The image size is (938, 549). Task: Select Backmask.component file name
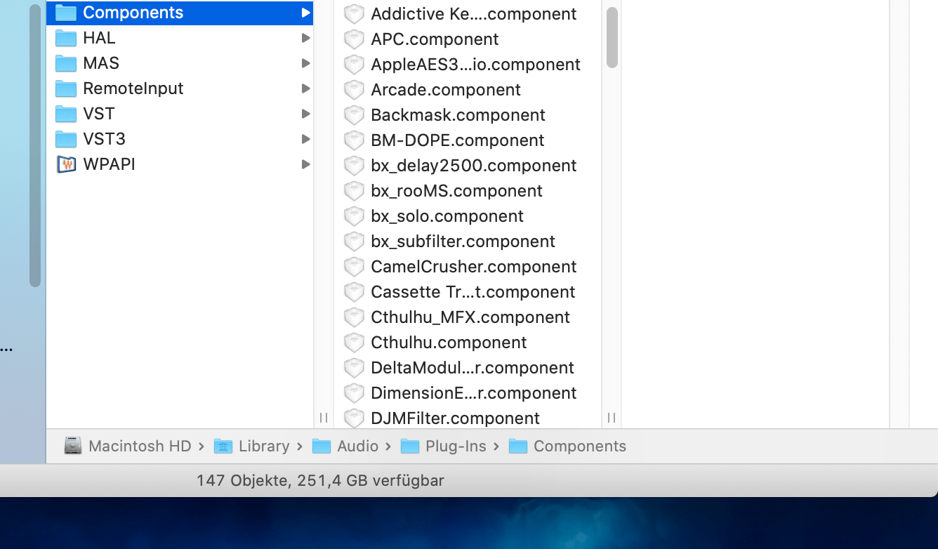point(458,115)
